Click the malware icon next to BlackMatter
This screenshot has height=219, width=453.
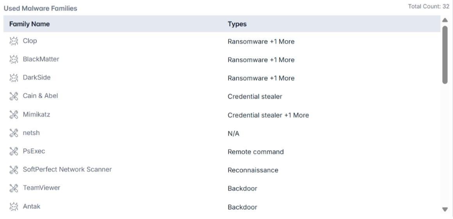14,59
